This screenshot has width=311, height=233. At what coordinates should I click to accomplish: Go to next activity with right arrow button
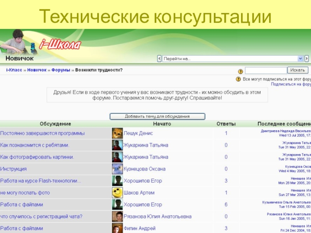click(307, 59)
